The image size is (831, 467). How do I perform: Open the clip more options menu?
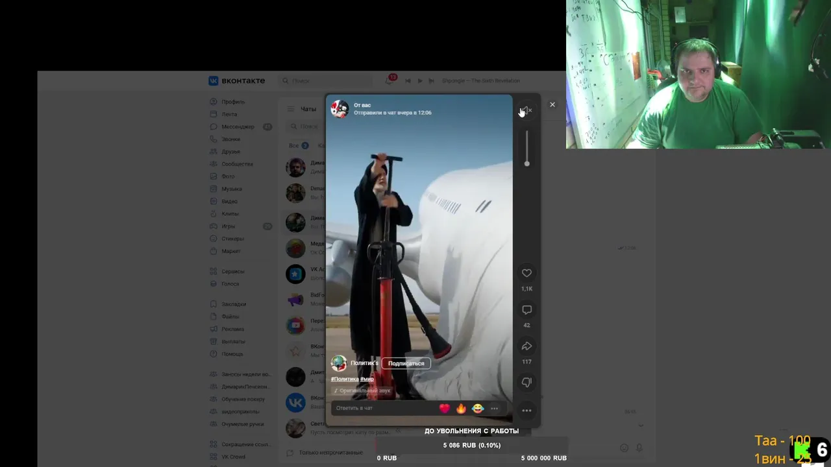click(x=527, y=411)
